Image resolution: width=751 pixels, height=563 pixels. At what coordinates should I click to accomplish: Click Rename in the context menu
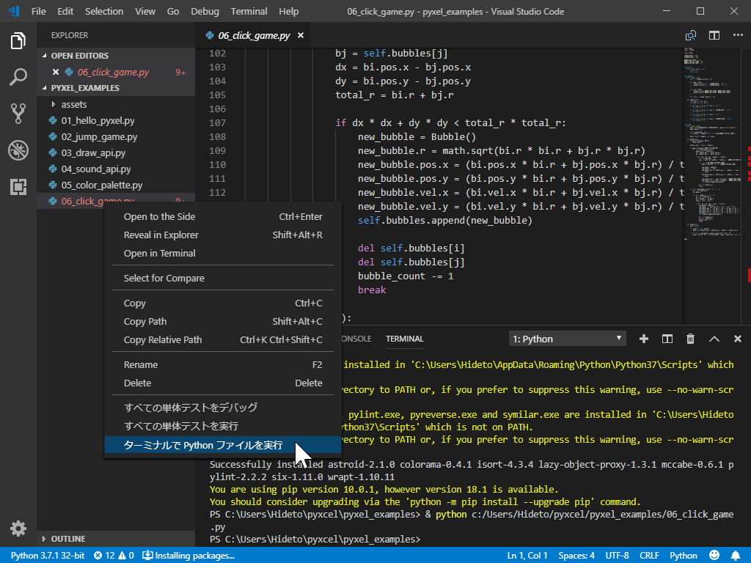tap(141, 364)
